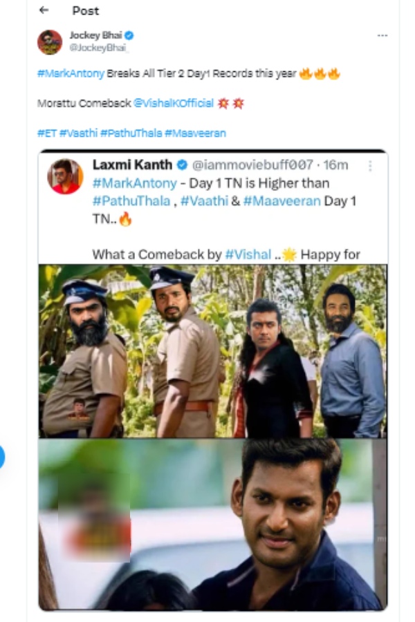Select the Post header label
The height and width of the screenshot is (622, 415).
(x=87, y=11)
